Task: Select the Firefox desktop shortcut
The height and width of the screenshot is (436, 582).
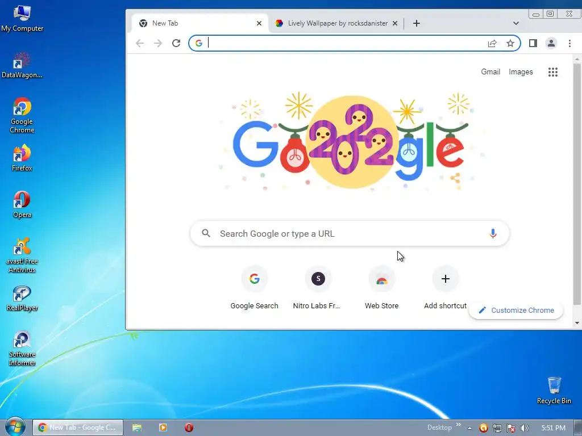Action: click(22, 158)
